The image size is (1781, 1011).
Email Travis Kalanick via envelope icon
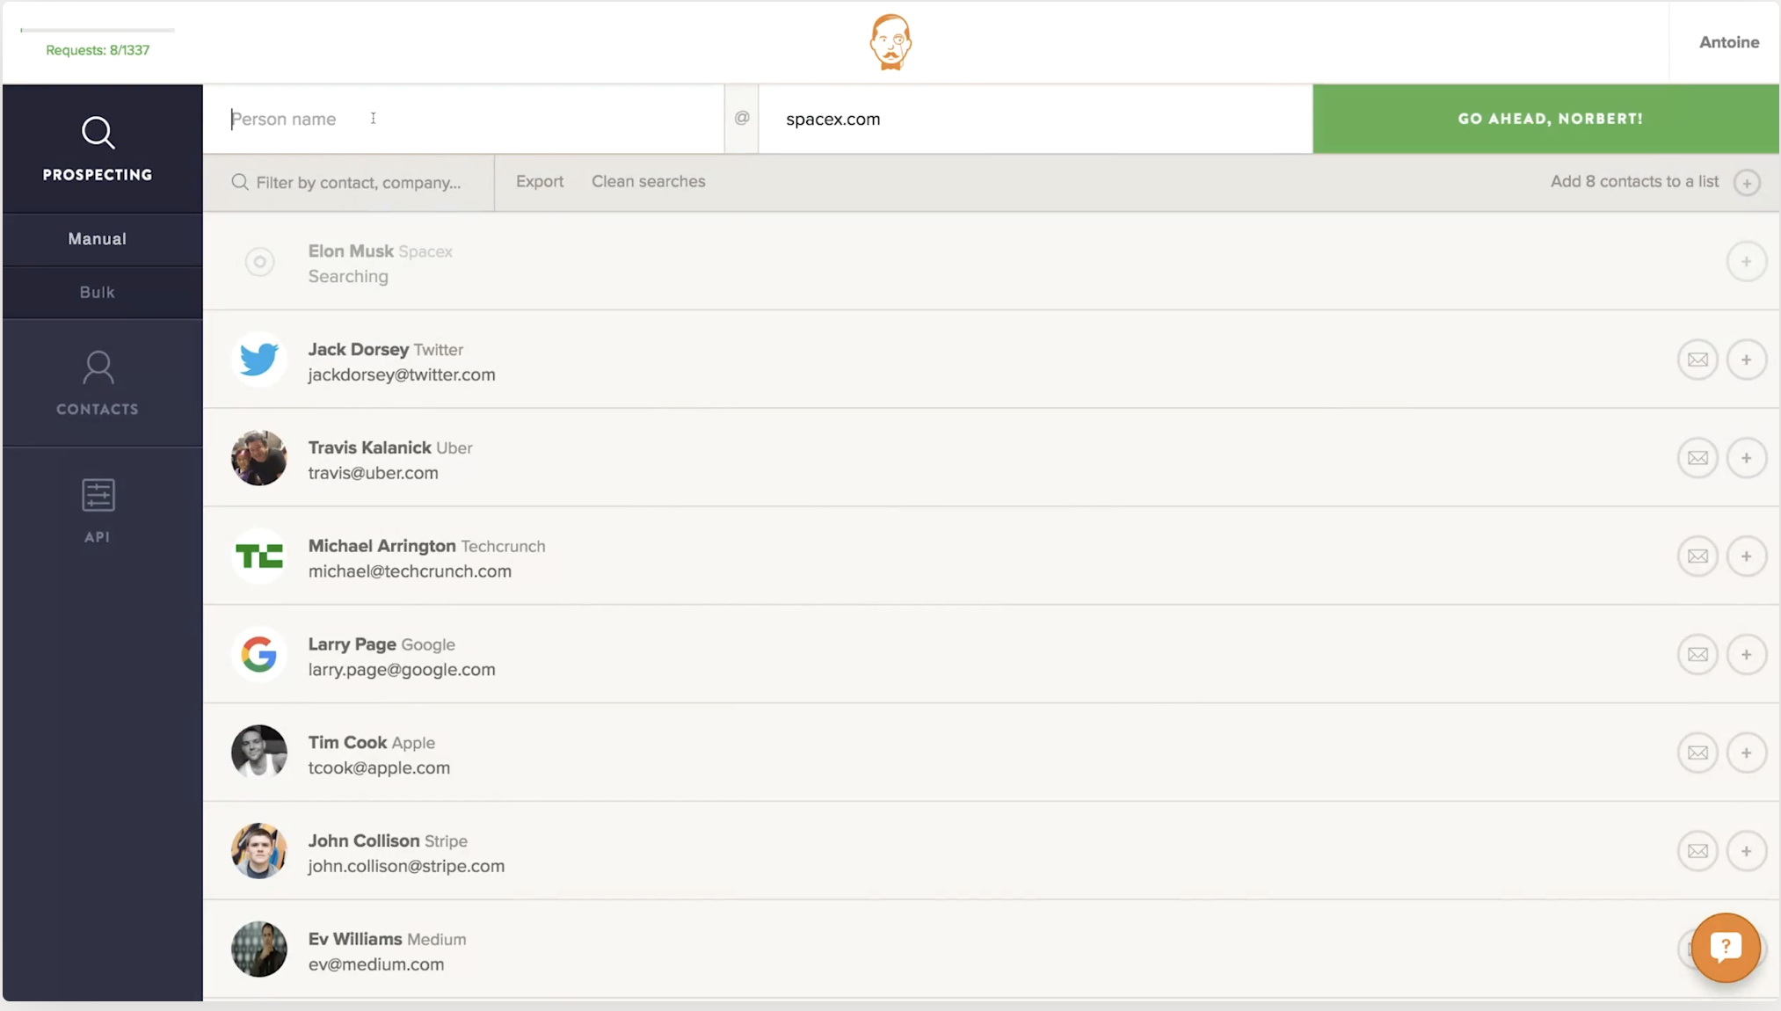pyautogui.click(x=1697, y=458)
